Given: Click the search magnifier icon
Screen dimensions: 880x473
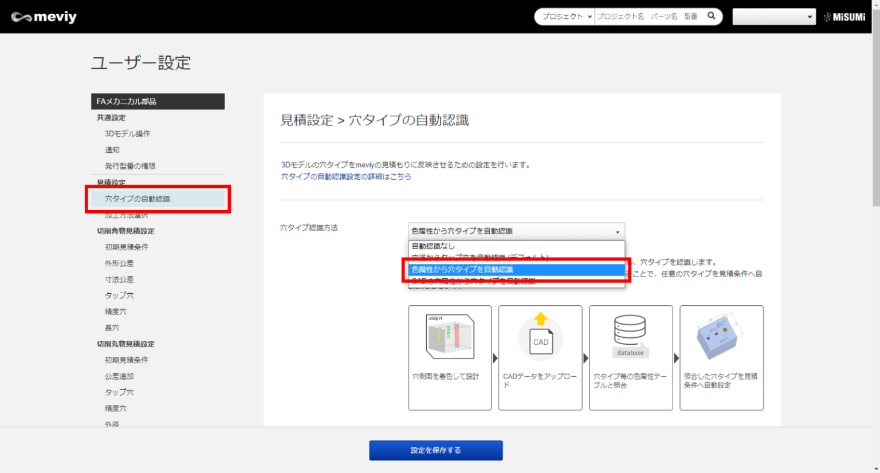Looking at the screenshot, I should 711,16.
